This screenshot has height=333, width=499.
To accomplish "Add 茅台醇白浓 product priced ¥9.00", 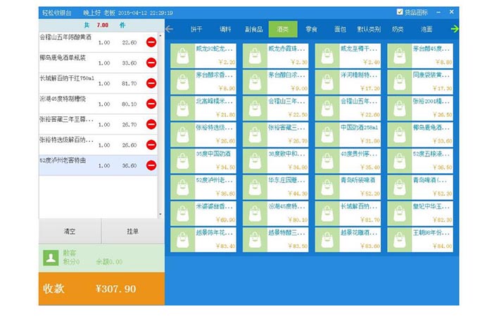I will [276, 82].
